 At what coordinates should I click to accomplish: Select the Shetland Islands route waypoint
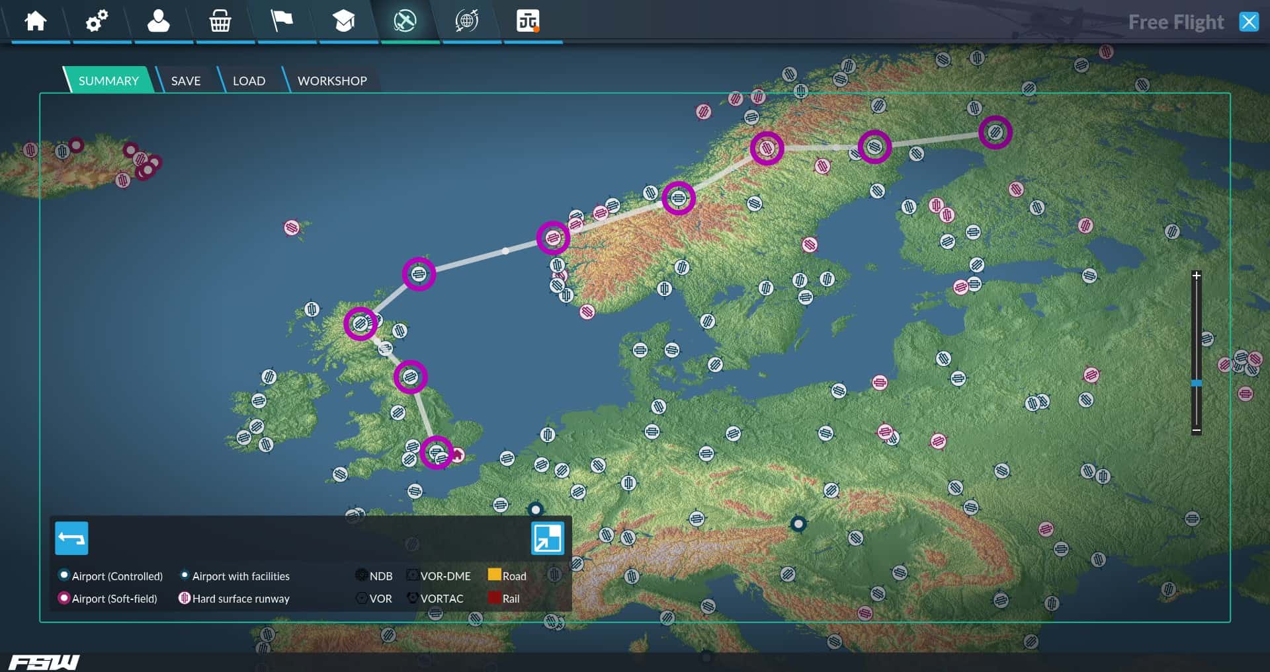(419, 274)
